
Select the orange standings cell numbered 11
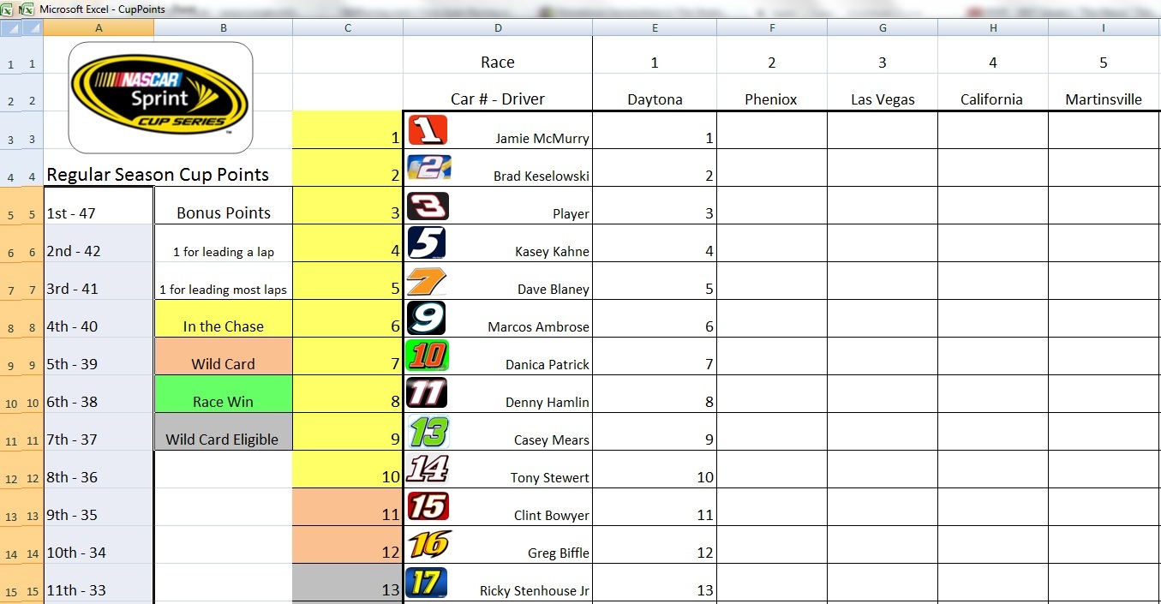pos(348,507)
